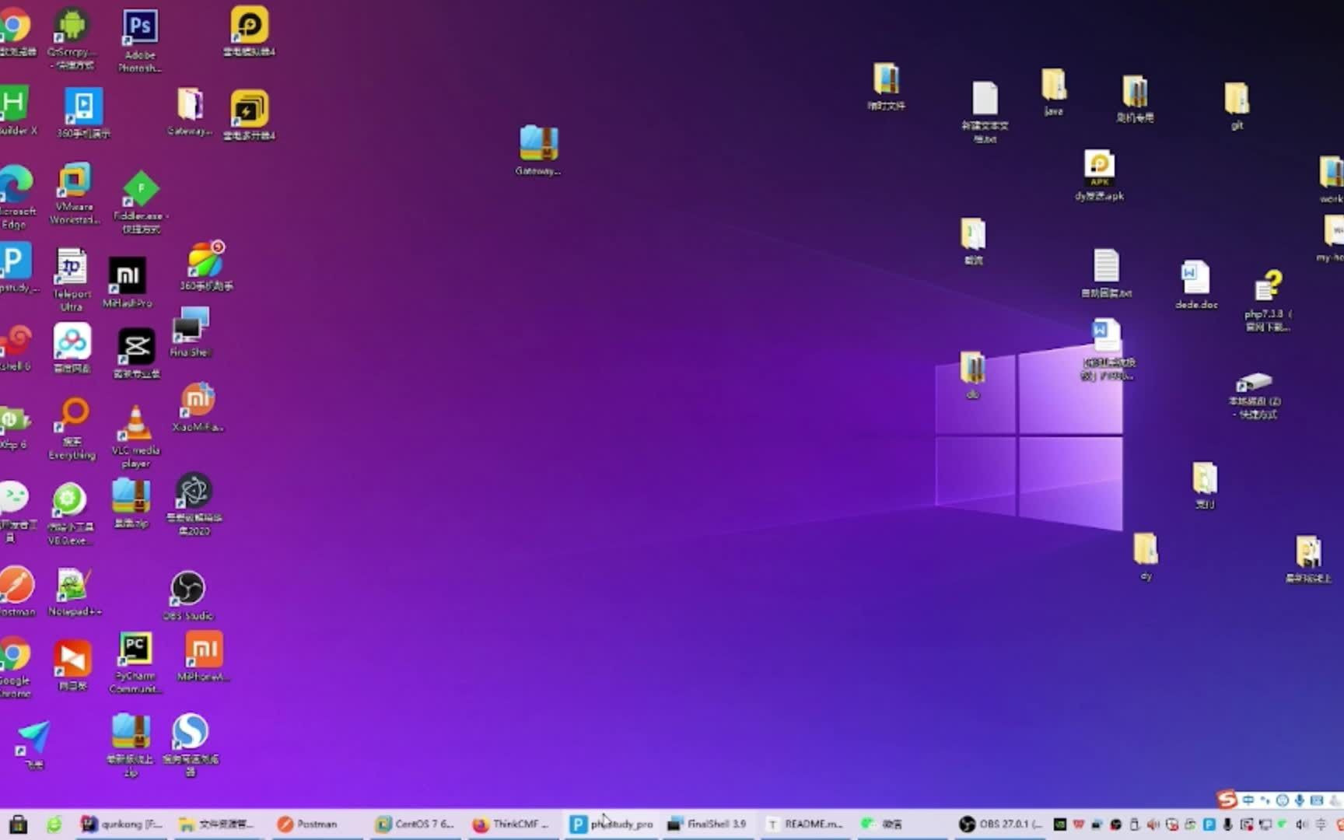The image size is (1344, 840).
Task: Open PyCharm Community desktop shortcut
Action: [135, 663]
